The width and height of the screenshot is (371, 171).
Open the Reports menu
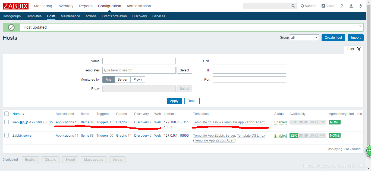(86, 6)
